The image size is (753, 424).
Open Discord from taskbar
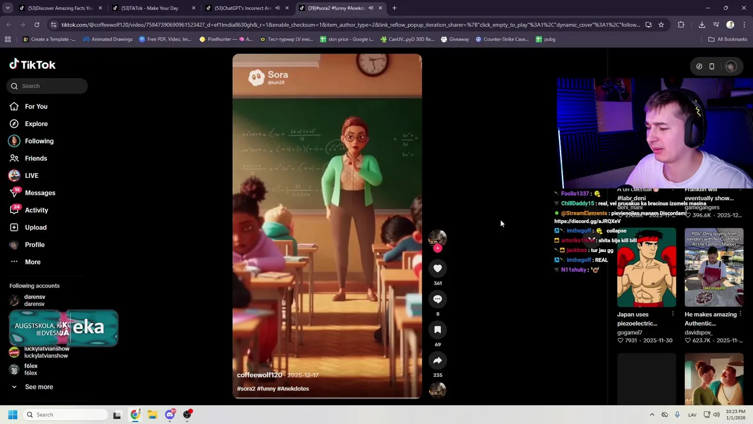point(170,415)
